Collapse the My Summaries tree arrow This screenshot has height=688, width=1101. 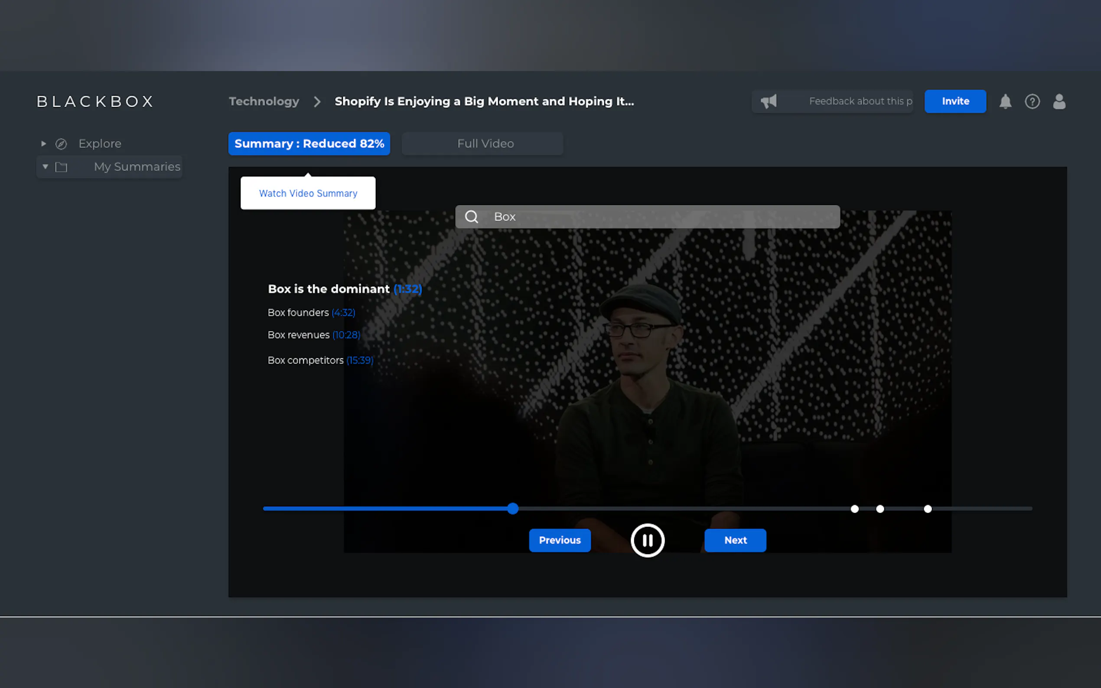tap(45, 166)
